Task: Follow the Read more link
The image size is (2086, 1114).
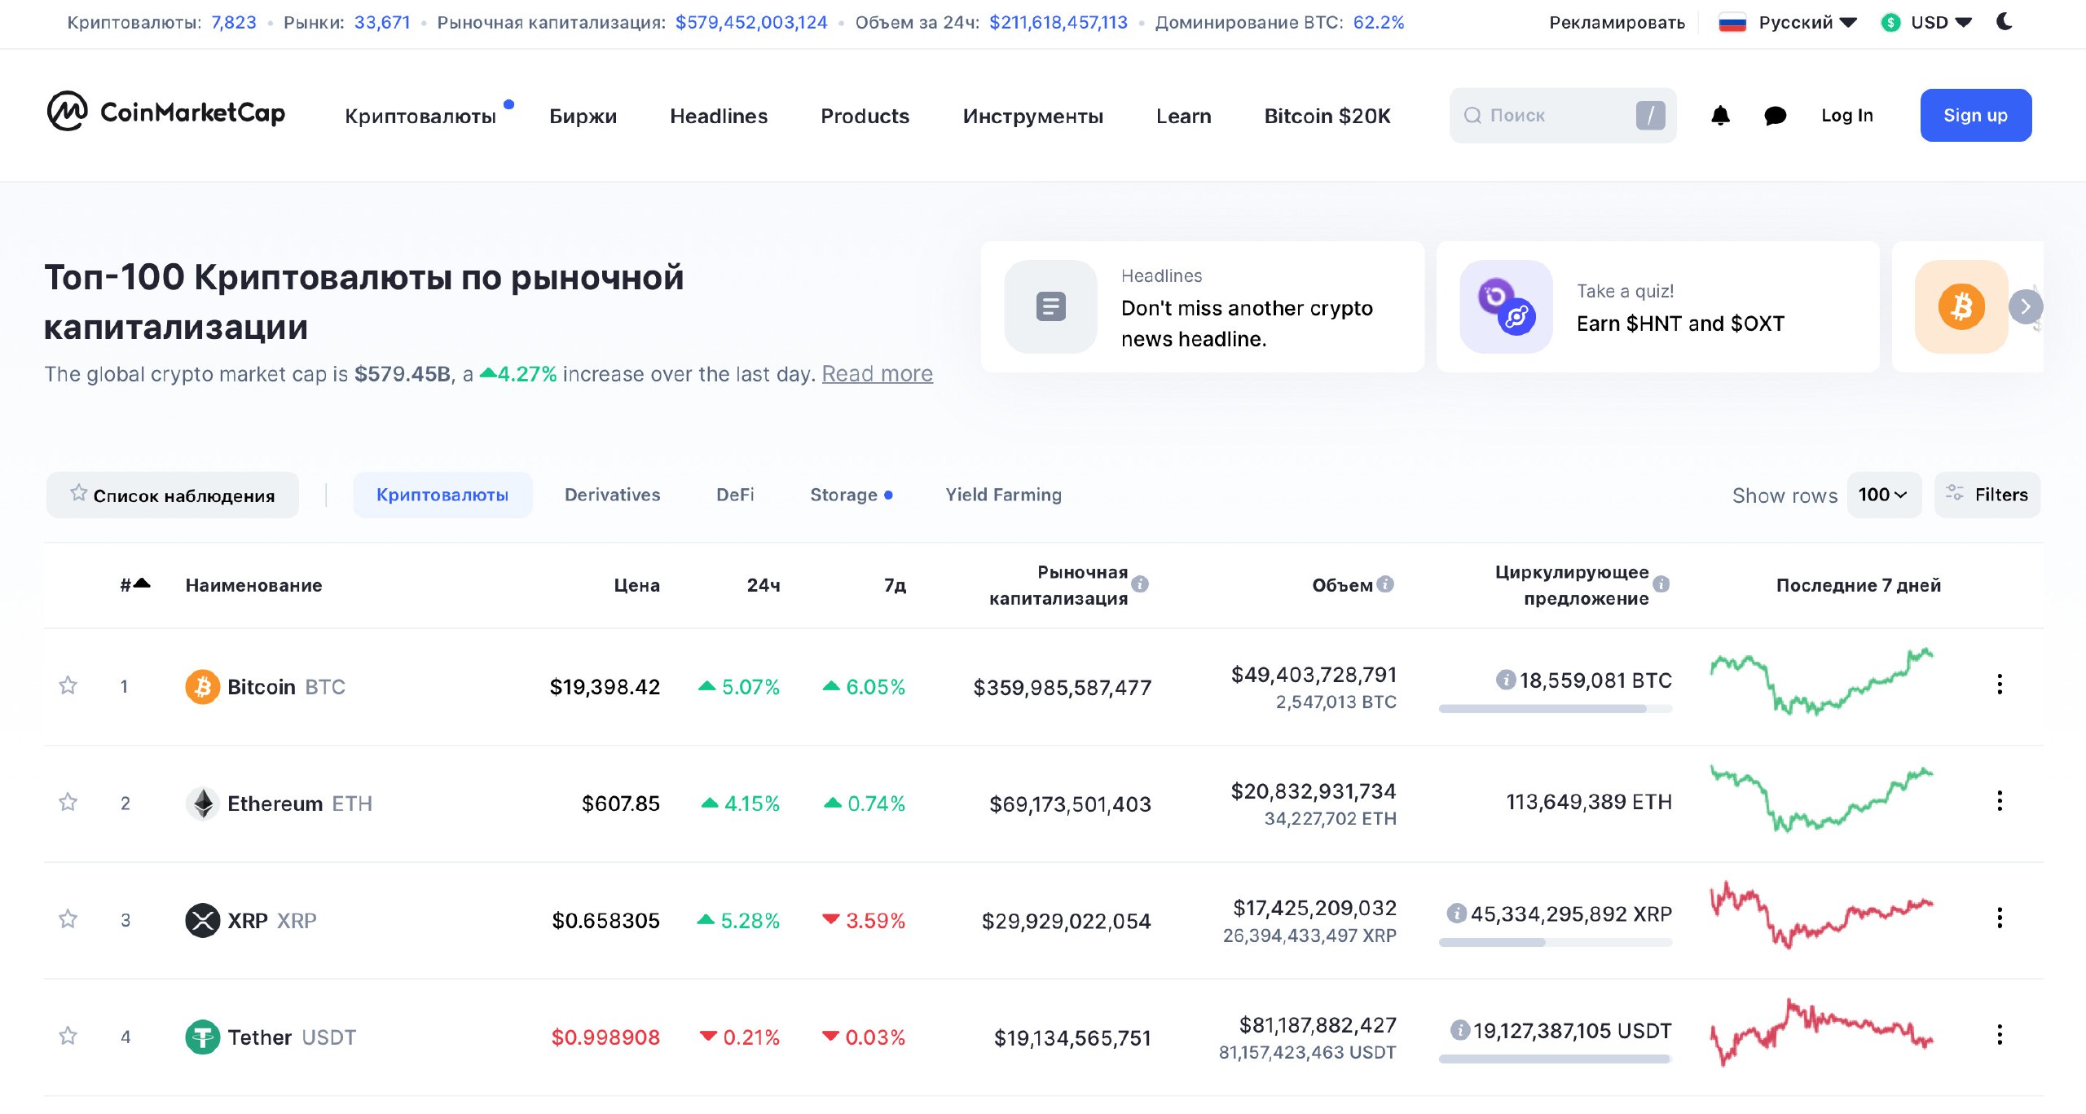Action: (x=877, y=373)
